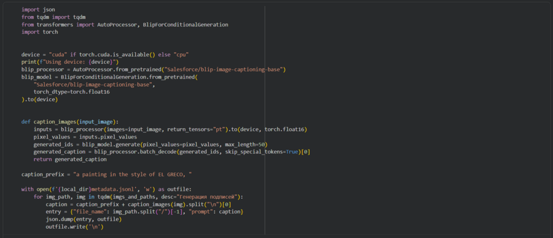The height and width of the screenshot is (238, 553).
Task: Click the caption_prefix EL GRECO string
Action: tap(133, 174)
